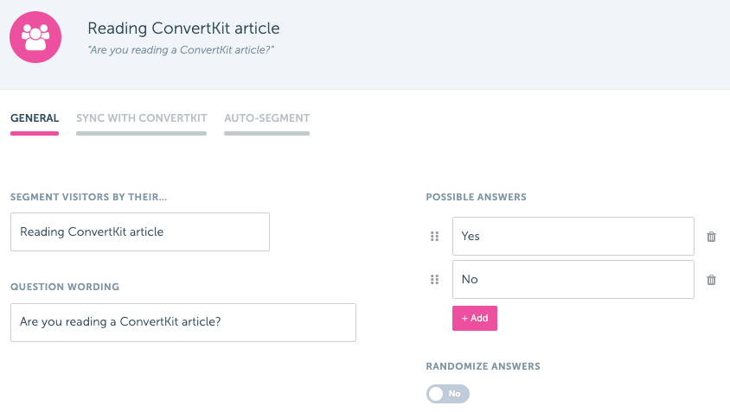Click the Randomize Answers label
Image resolution: width=730 pixels, height=412 pixels.
click(483, 366)
